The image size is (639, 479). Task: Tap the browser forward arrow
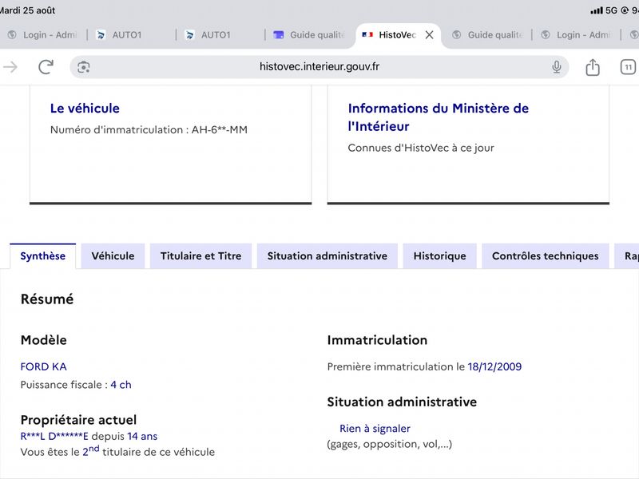coord(10,67)
